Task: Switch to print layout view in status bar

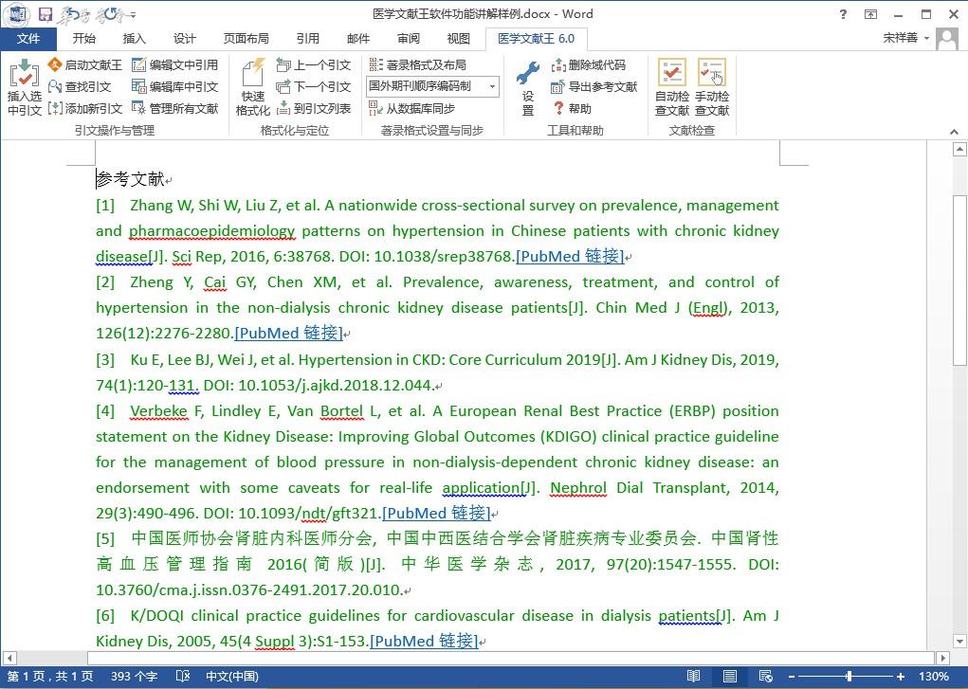Action: tap(730, 677)
